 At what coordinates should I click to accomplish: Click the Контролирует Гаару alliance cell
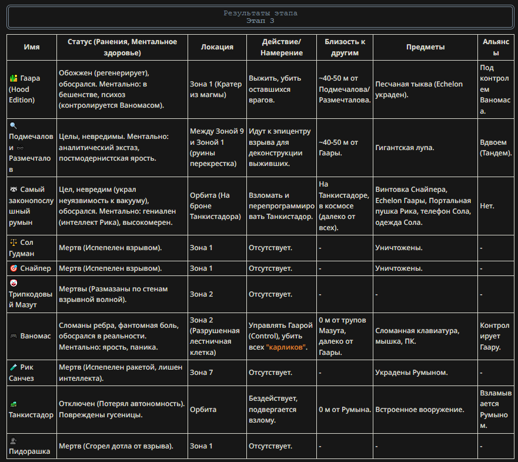[496, 336]
